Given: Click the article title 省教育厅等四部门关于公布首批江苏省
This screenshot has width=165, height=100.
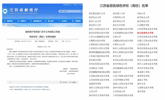Looking at the screenshot, I should pos(43,32).
